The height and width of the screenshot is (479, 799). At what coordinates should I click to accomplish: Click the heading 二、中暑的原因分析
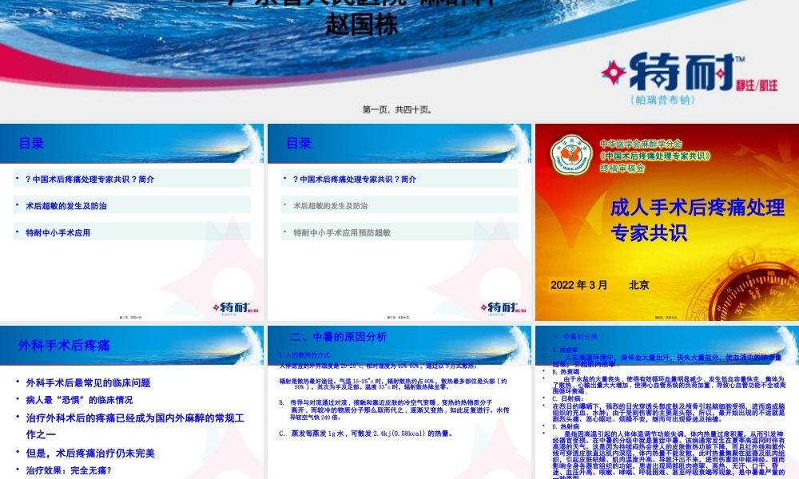(x=338, y=337)
